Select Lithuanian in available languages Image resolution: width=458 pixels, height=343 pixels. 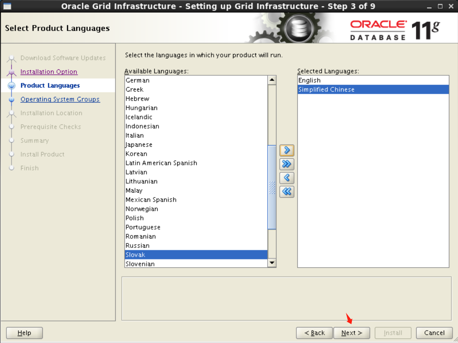[196, 181]
